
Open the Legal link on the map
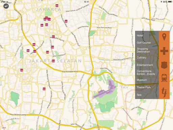(4, 128)
